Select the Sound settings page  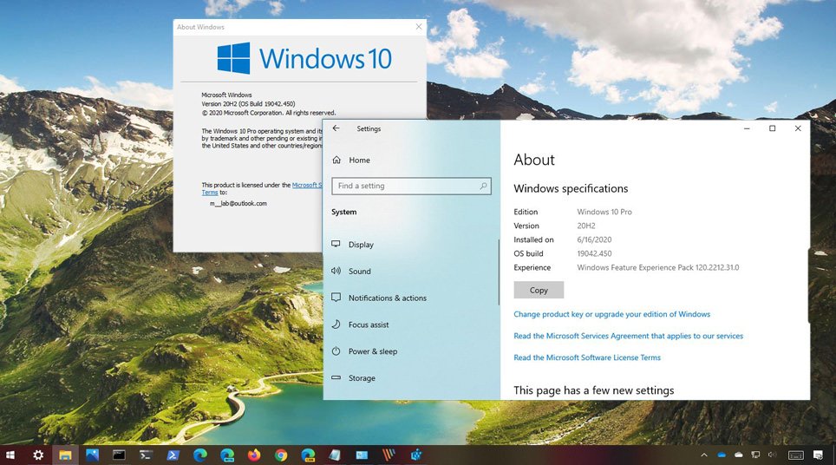tap(359, 272)
